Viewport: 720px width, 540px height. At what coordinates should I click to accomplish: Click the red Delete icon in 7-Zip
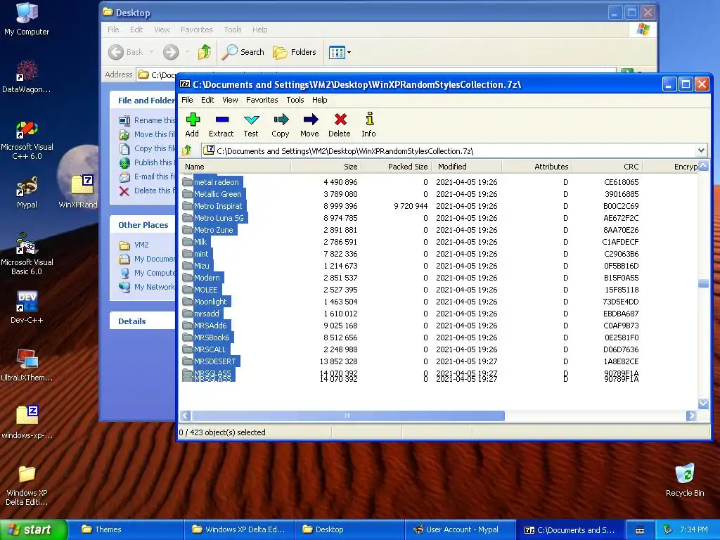tap(340, 125)
